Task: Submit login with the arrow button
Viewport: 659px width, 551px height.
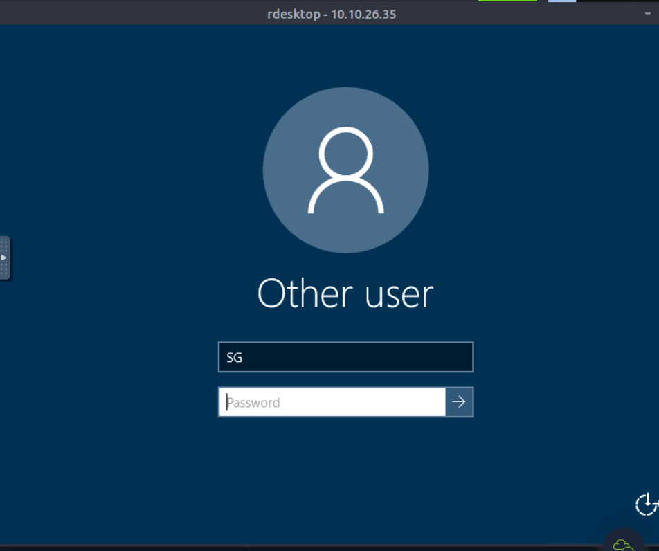Action: [x=459, y=402]
